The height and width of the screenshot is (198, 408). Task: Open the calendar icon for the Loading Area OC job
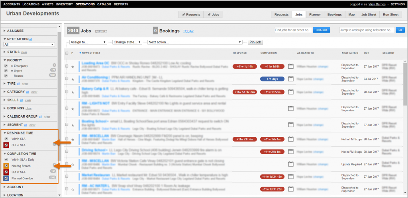290,66
